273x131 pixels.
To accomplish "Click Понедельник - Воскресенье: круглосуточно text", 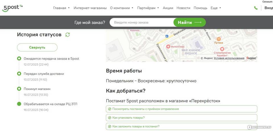I will (x=151, y=81).
